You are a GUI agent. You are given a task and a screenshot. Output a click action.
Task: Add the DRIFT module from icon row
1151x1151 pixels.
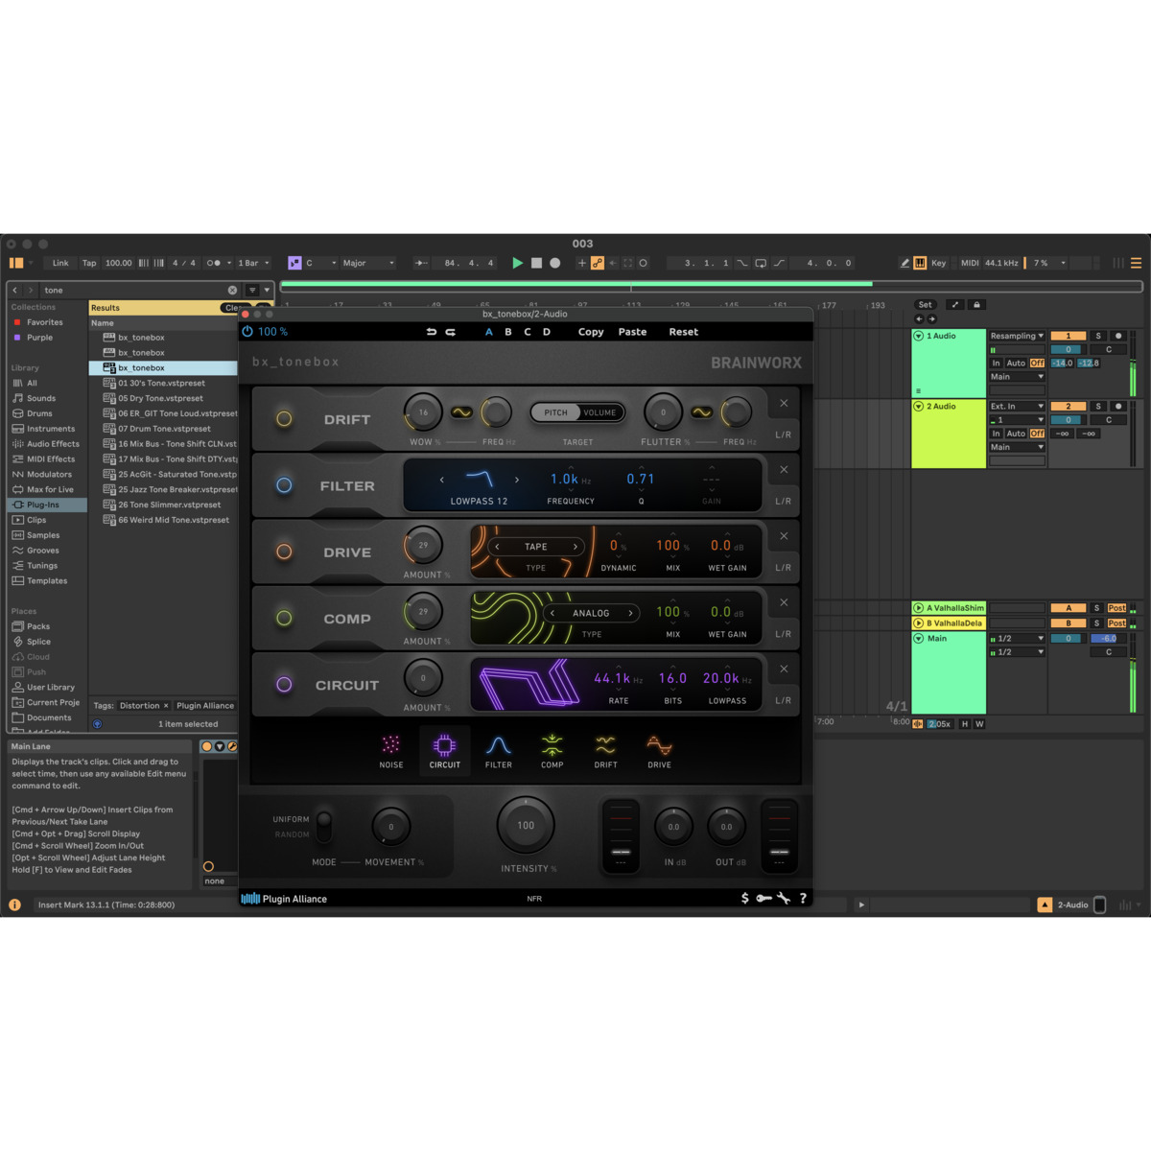pos(605,751)
